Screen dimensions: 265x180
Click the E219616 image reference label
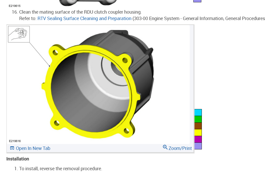click(15, 141)
